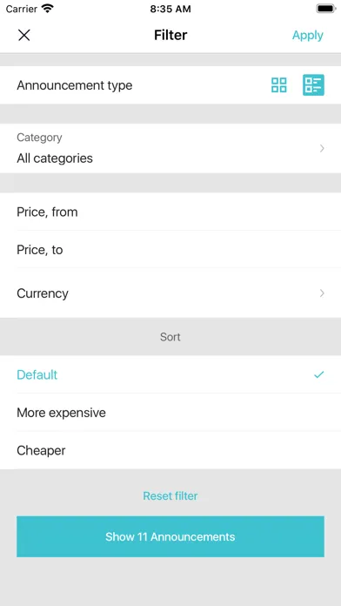Tap the Announcement type label
The height and width of the screenshot is (606, 341).
(75, 85)
